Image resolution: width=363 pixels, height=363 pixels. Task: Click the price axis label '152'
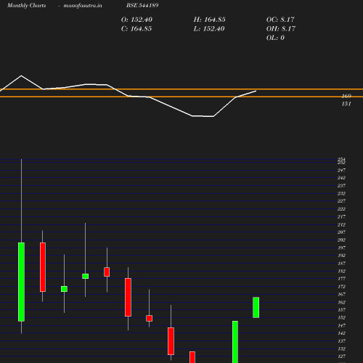341,317
